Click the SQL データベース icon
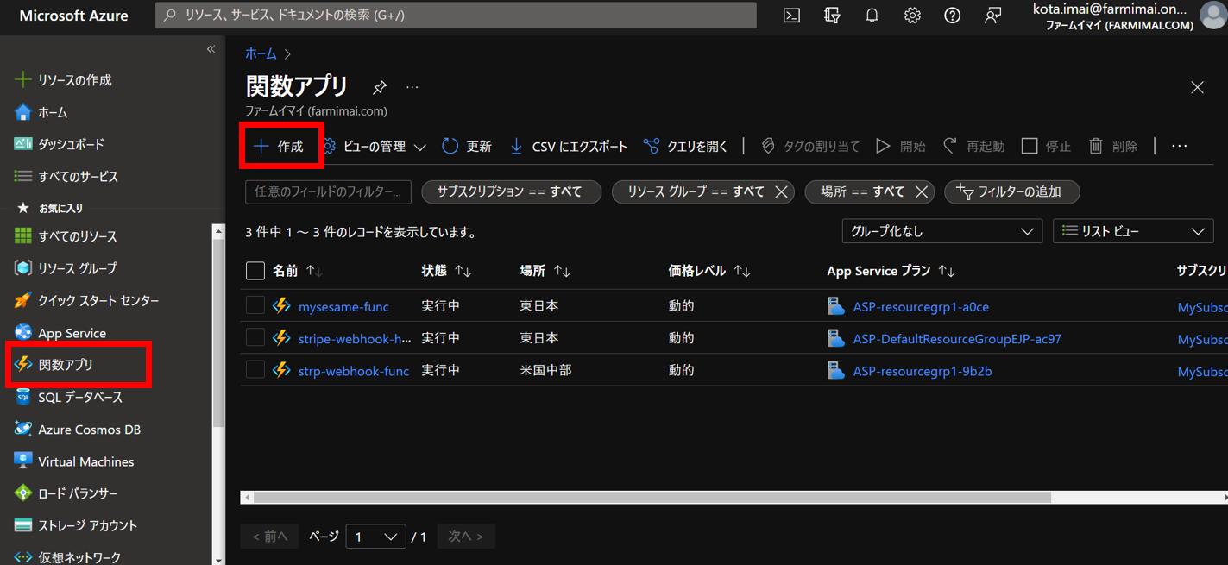Screen dimensions: 1228x565 coord(23,397)
